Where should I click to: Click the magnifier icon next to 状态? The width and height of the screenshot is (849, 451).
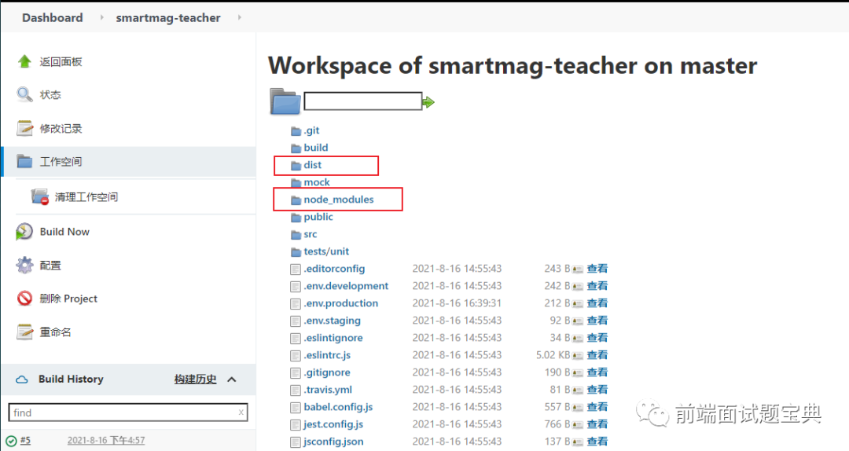coord(24,95)
